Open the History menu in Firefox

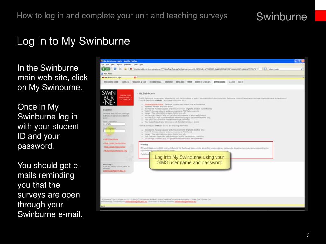click(119, 64)
